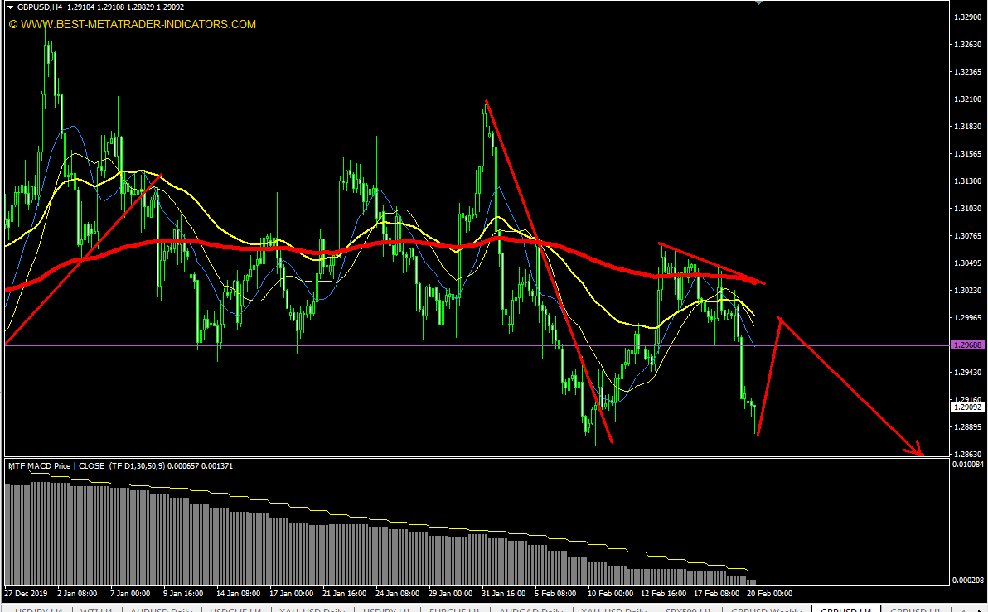This screenshot has width=988, height=612.
Task: Switch to the AUDUSD Daily tab
Action: [x=161, y=610]
